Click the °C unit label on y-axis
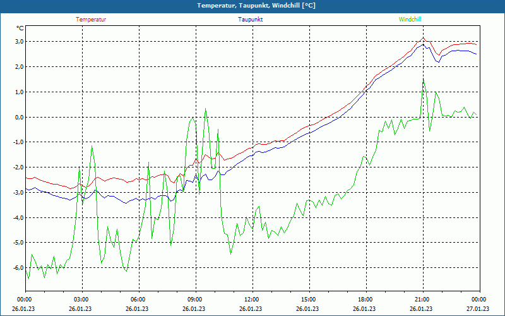The width and height of the screenshot is (505, 316). click(20, 28)
